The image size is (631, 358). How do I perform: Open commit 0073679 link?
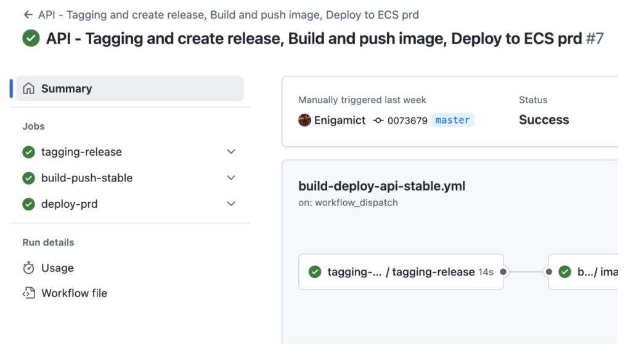pyautogui.click(x=407, y=121)
